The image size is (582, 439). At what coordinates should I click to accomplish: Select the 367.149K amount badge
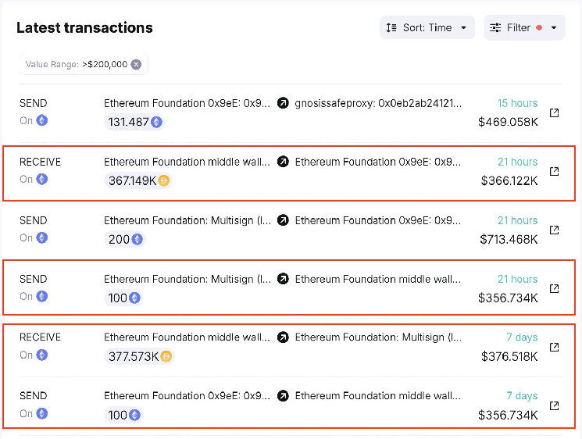(x=138, y=180)
